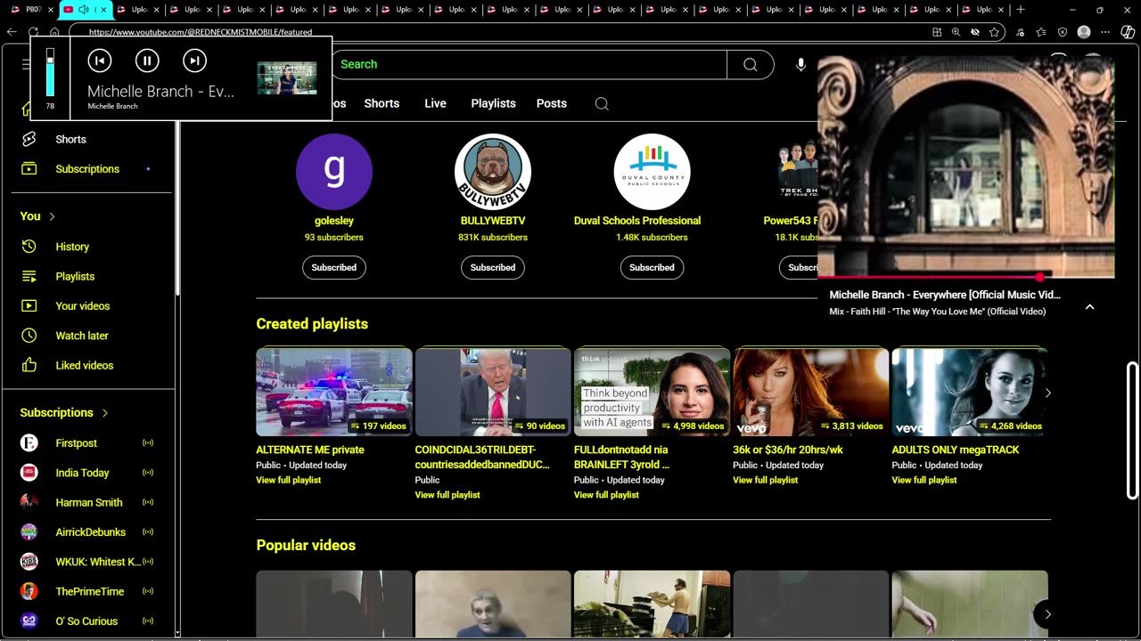Open the FULLdontnotadd playlist thumbnail
This screenshot has height=641, width=1141.
pos(652,391)
